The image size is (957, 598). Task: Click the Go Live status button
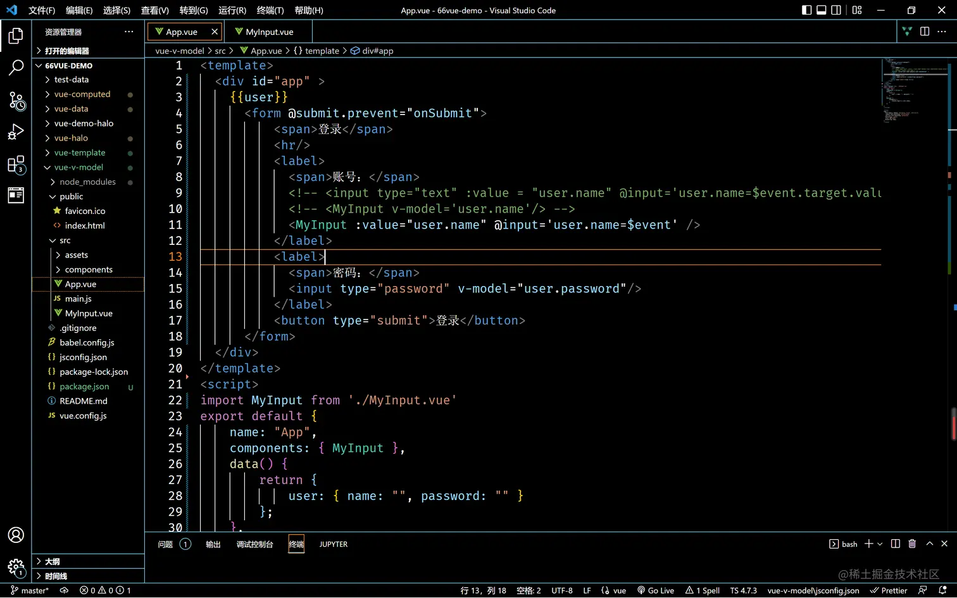pyautogui.click(x=656, y=590)
